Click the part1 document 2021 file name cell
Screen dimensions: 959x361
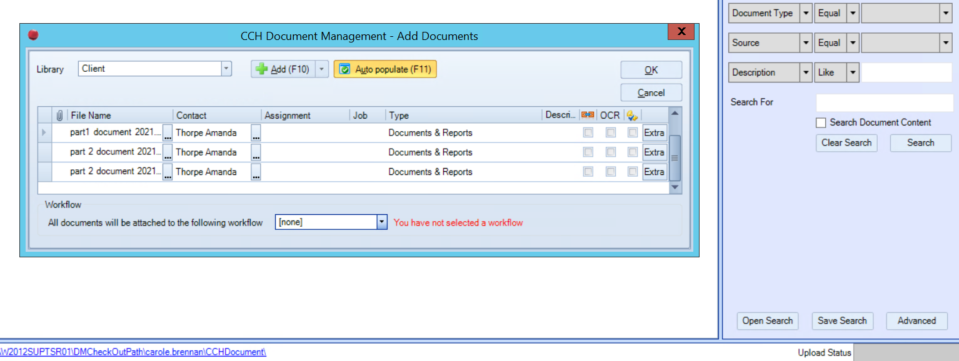pos(115,132)
